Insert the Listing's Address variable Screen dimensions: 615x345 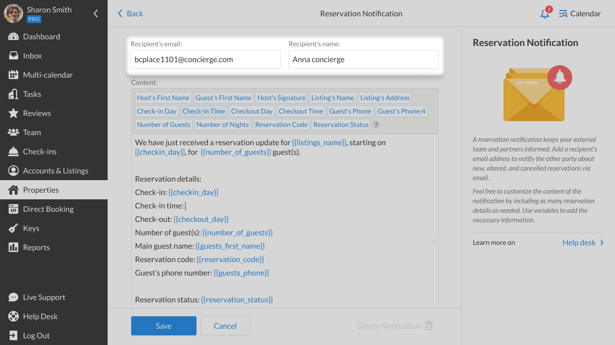click(x=385, y=98)
